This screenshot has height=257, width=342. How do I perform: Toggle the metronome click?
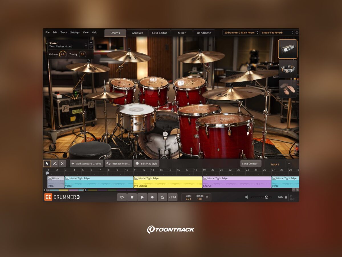(x=162, y=197)
